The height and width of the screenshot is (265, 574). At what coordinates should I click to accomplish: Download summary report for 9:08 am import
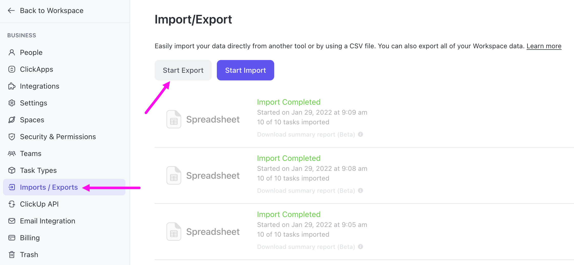click(x=306, y=191)
